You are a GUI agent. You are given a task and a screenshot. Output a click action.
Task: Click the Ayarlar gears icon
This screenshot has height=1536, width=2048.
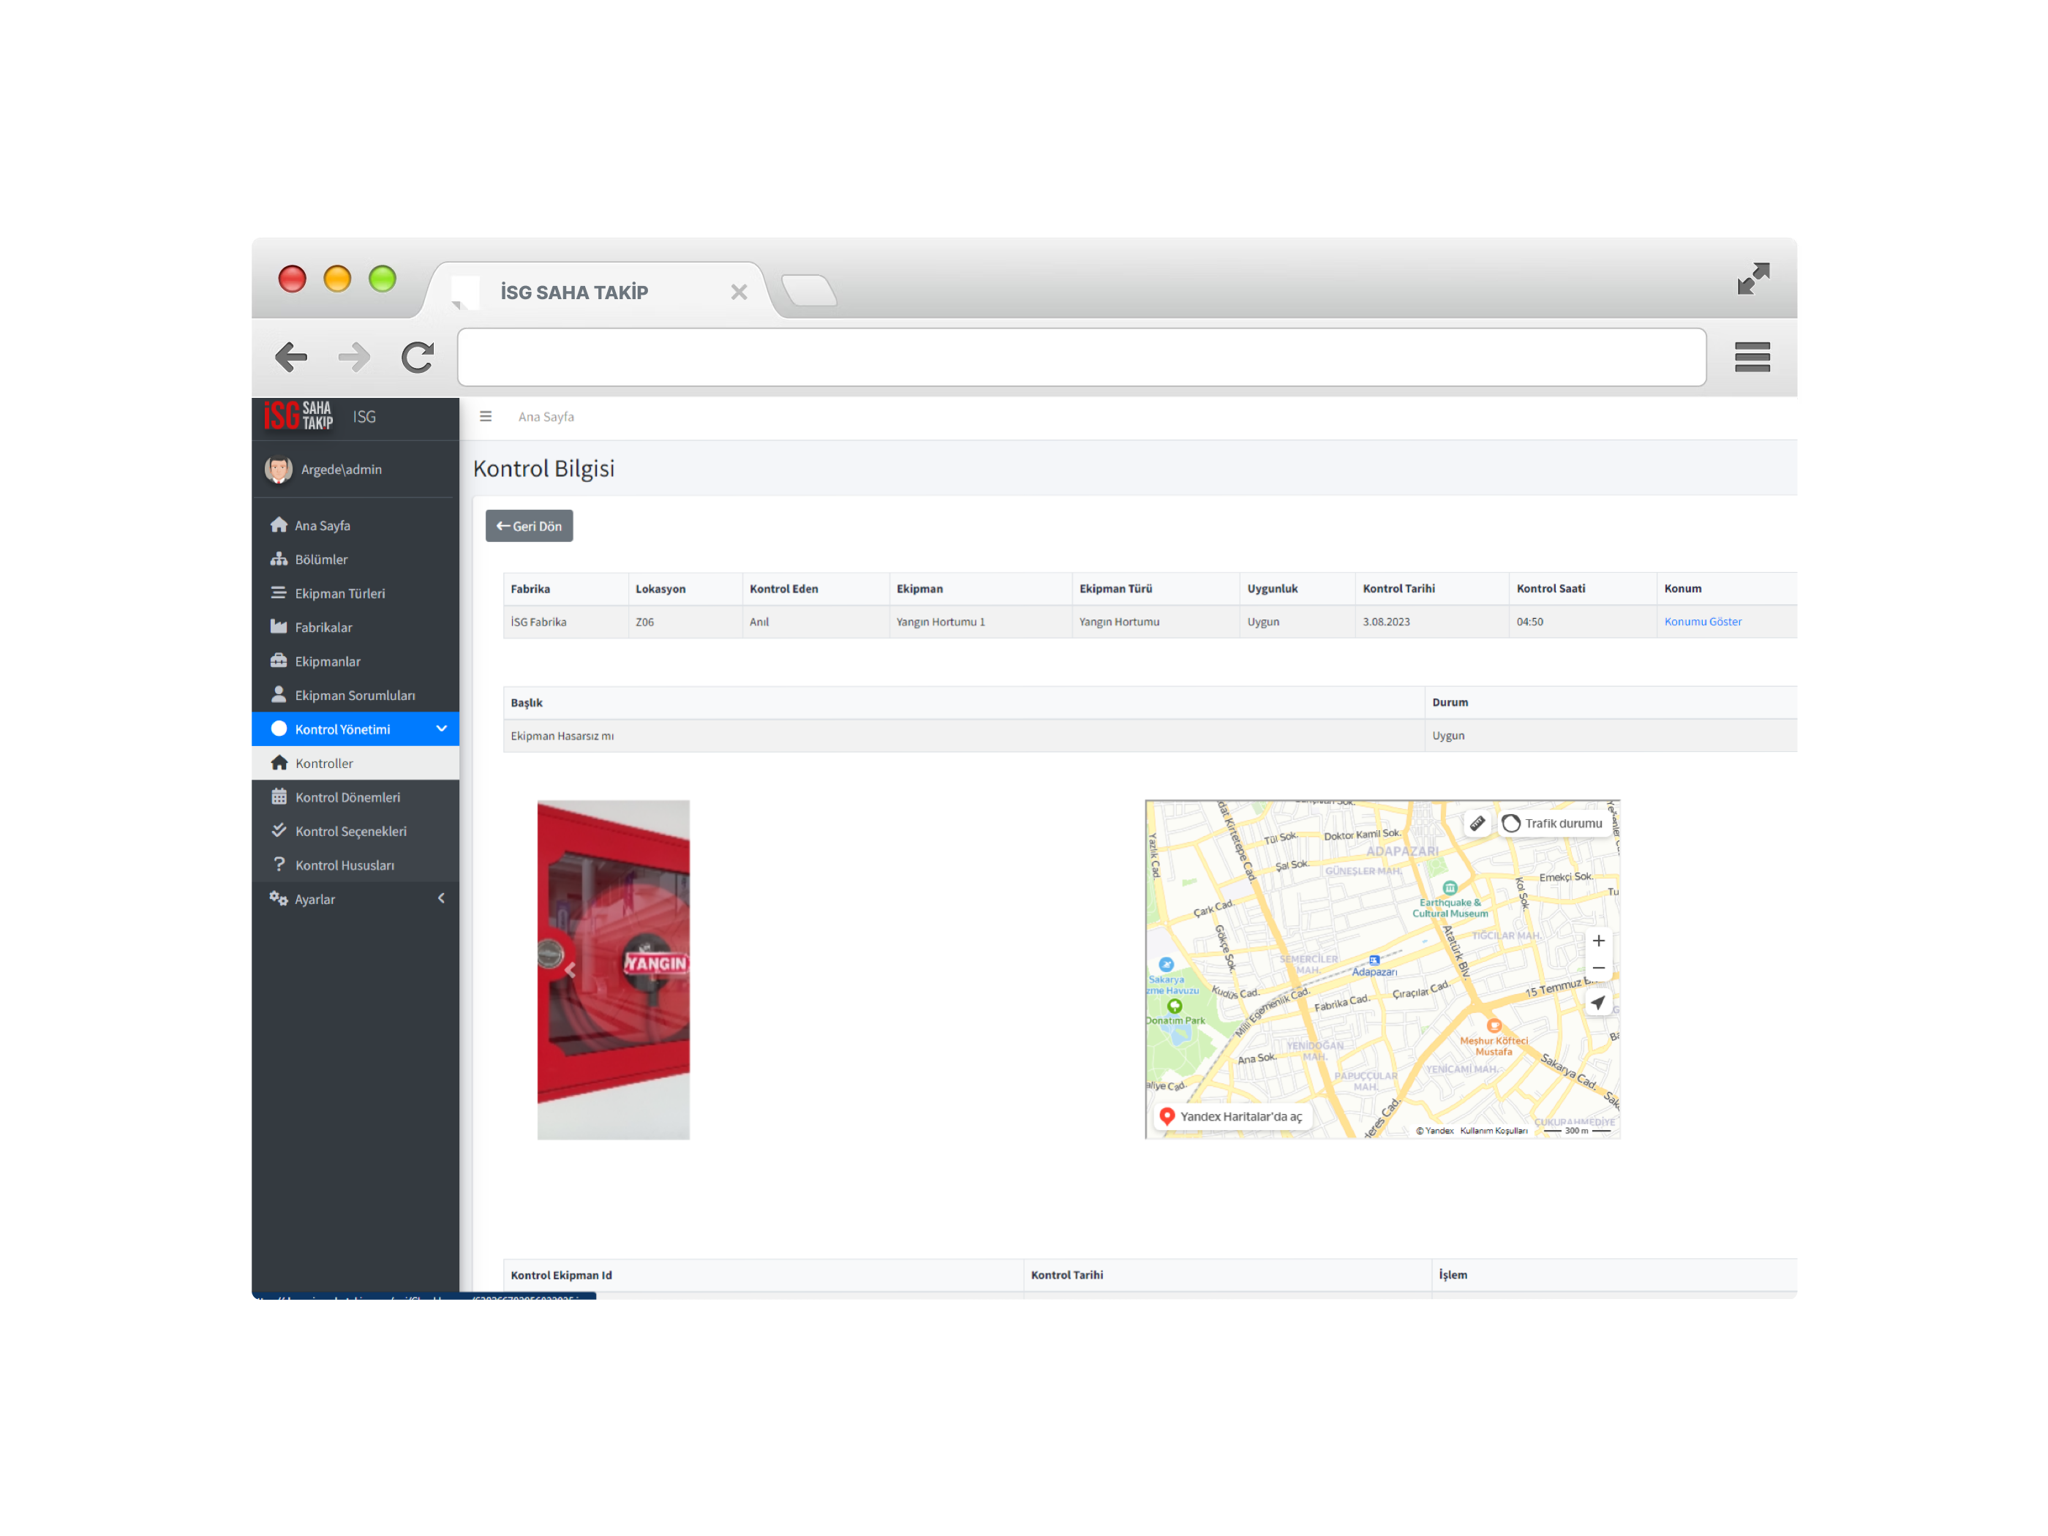tap(279, 898)
